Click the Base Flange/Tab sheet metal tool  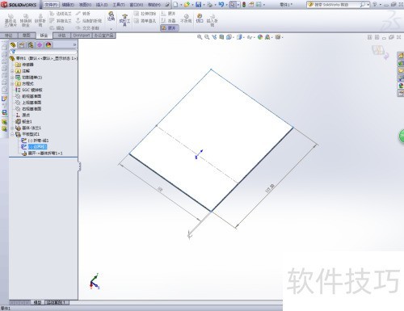pos(11,20)
